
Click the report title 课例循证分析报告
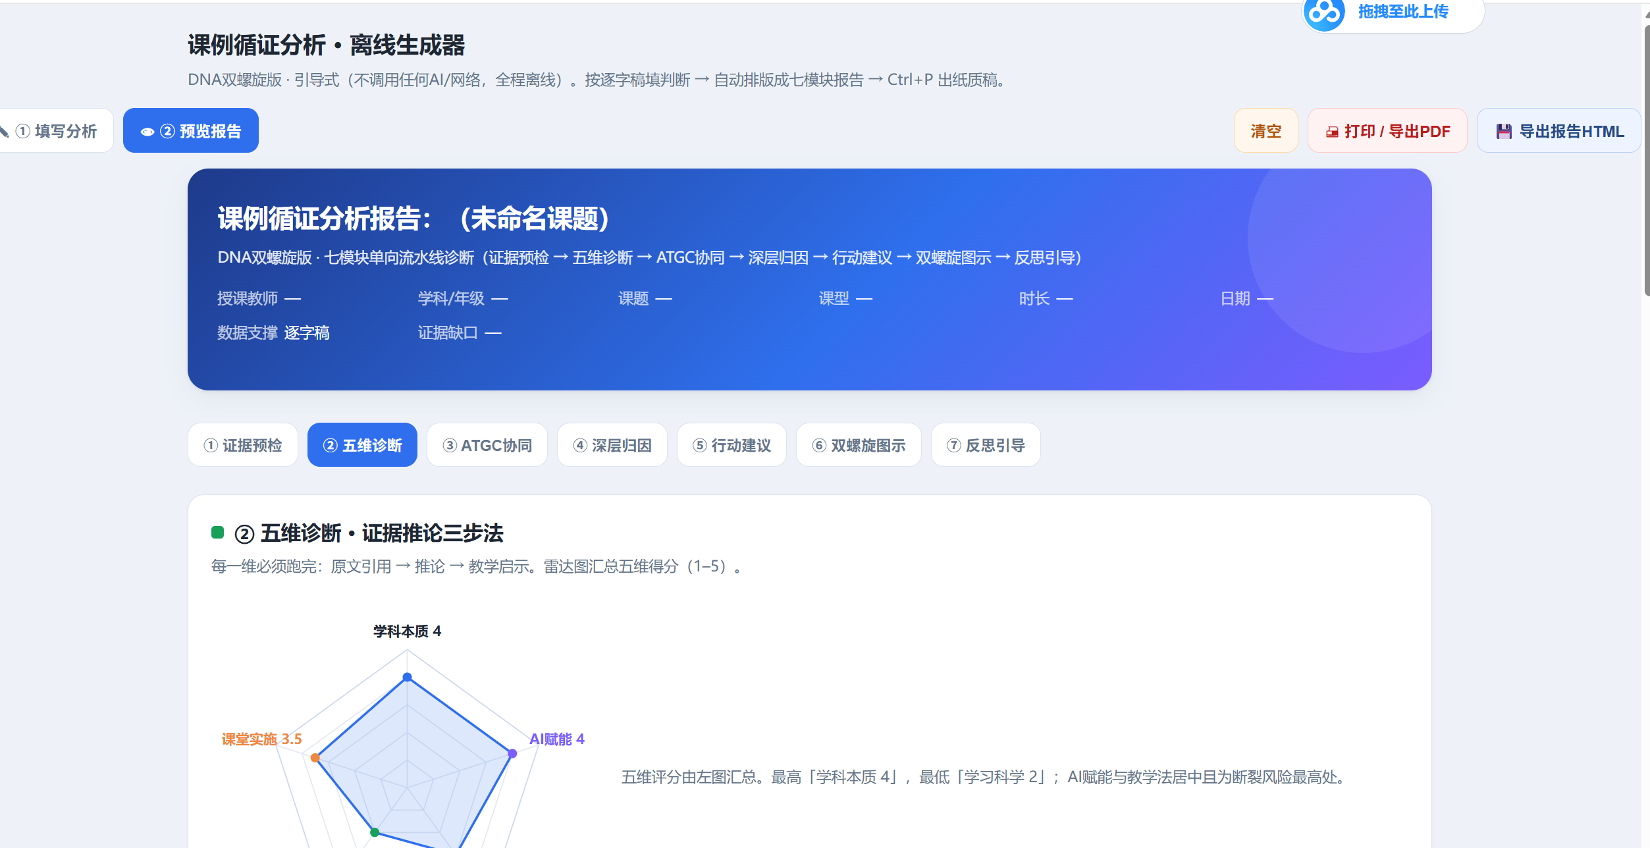[413, 219]
